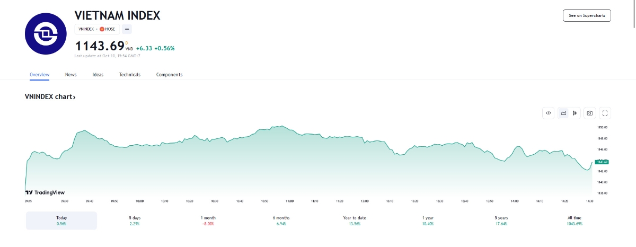Viewport: 636px width, 247px height.
Task: Switch chart to candlestick style
Action: point(575,113)
